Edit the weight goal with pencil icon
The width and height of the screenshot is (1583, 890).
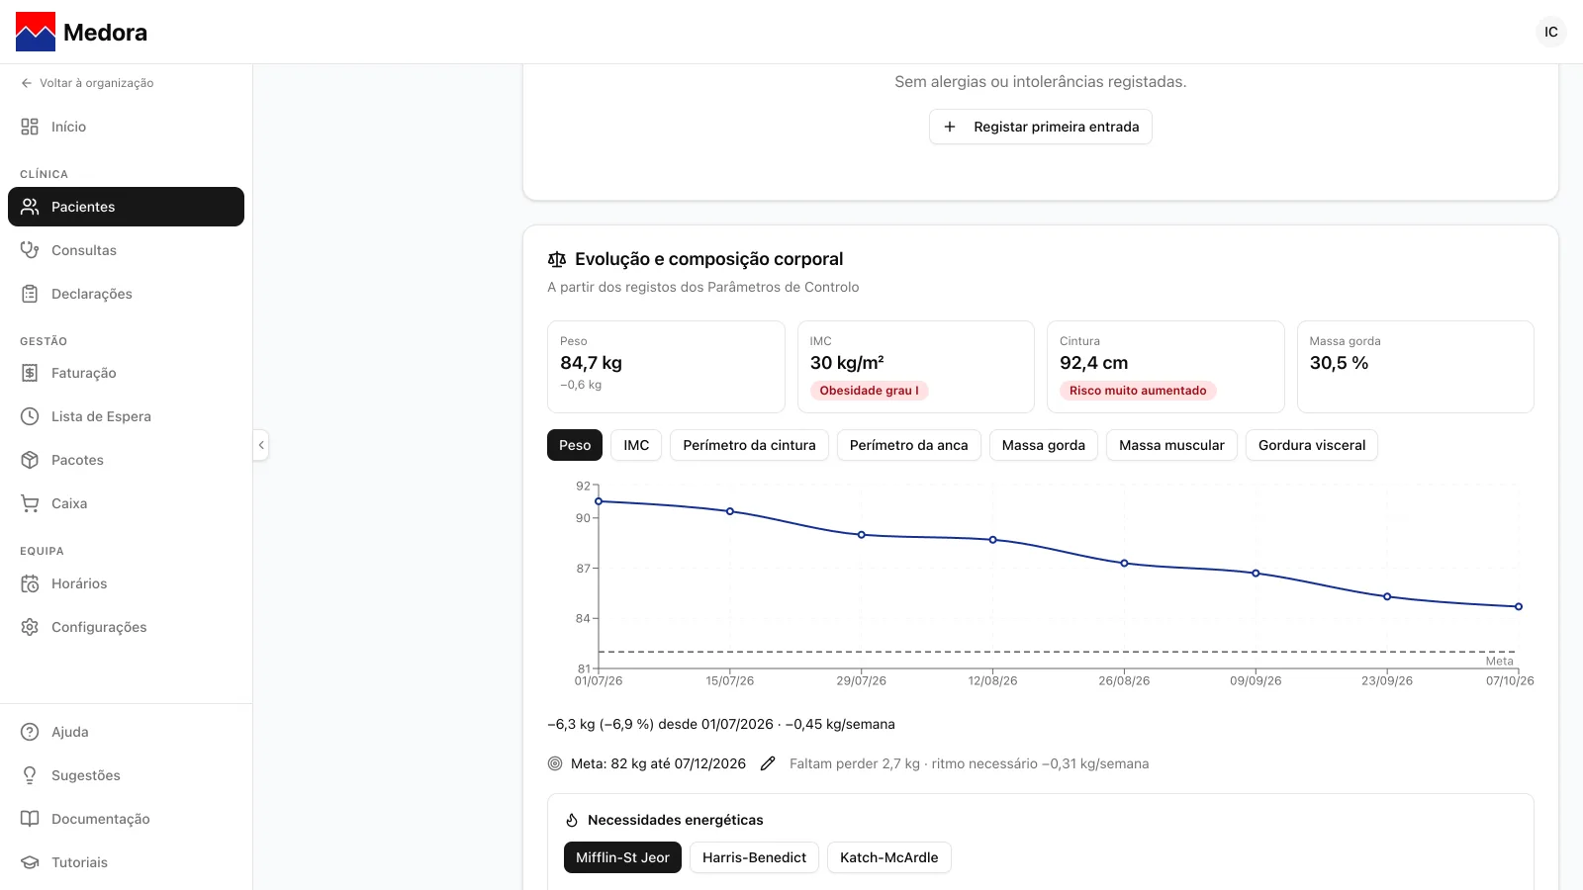pos(768,763)
